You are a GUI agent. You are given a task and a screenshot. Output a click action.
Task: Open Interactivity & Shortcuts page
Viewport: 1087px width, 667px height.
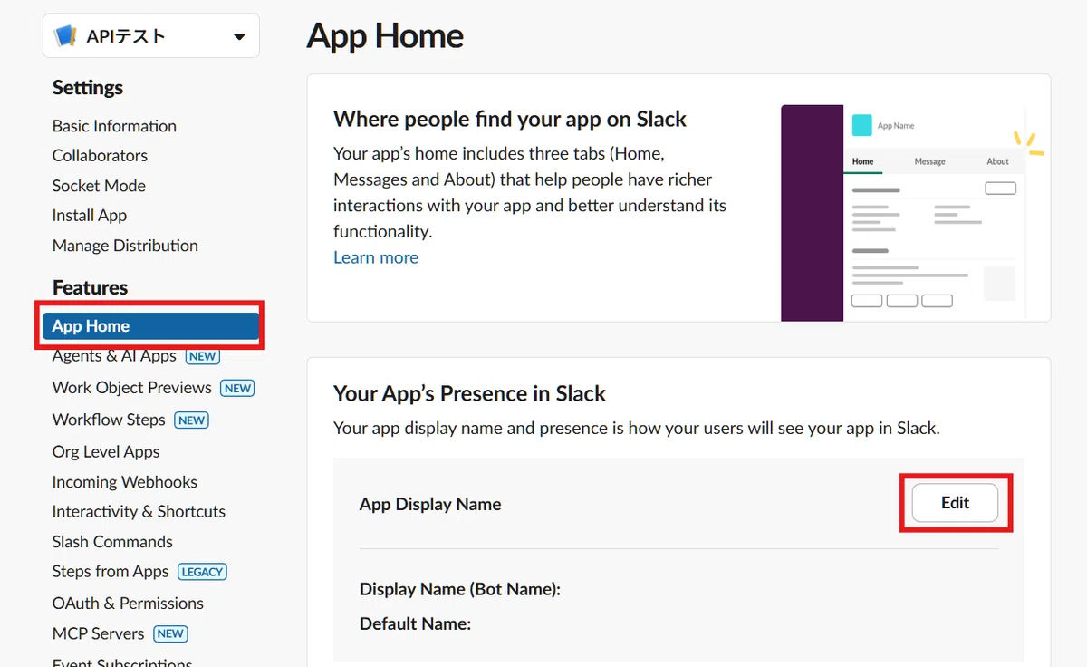tap(139, 512)
